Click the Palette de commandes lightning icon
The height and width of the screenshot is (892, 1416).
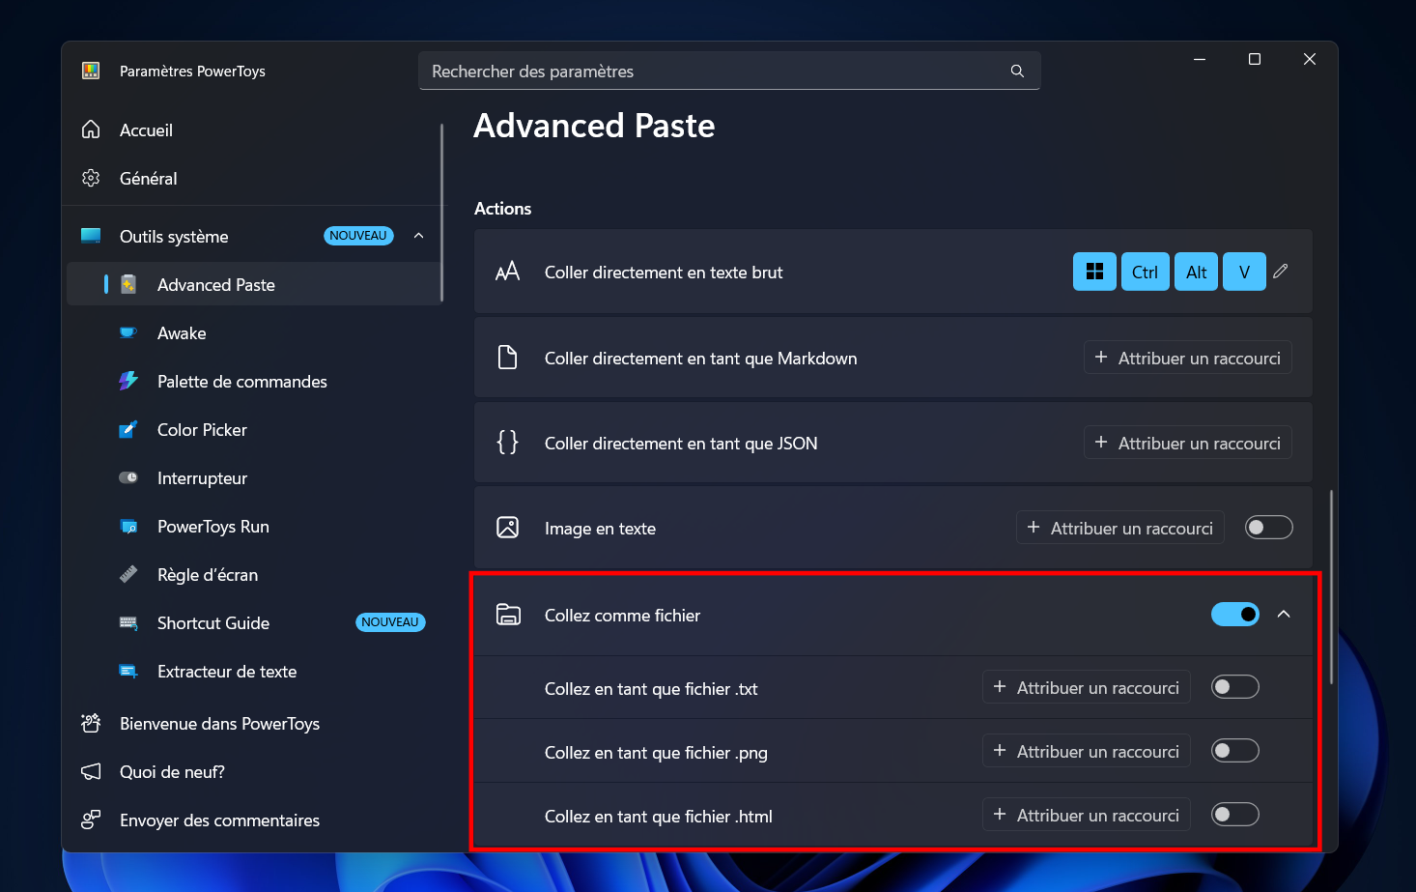pos(128,381)
